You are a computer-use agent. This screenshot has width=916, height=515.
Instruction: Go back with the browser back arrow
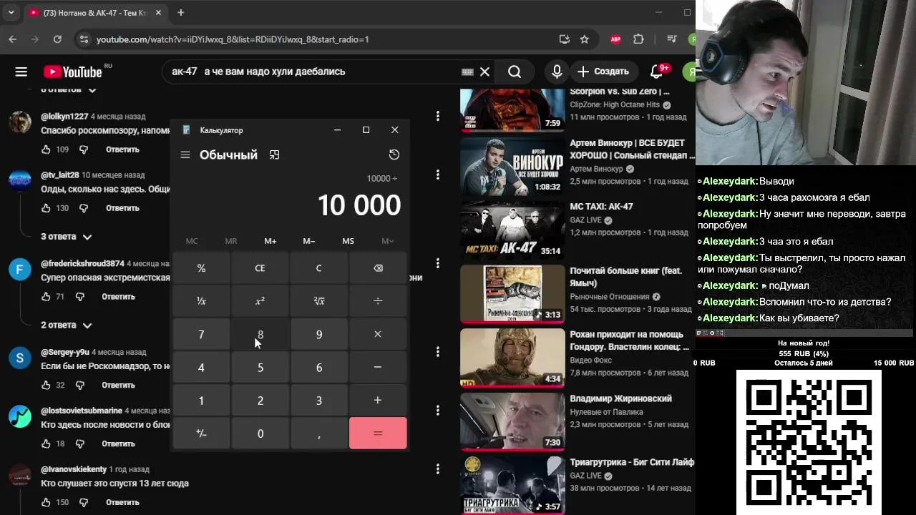(x=12, y=39)
